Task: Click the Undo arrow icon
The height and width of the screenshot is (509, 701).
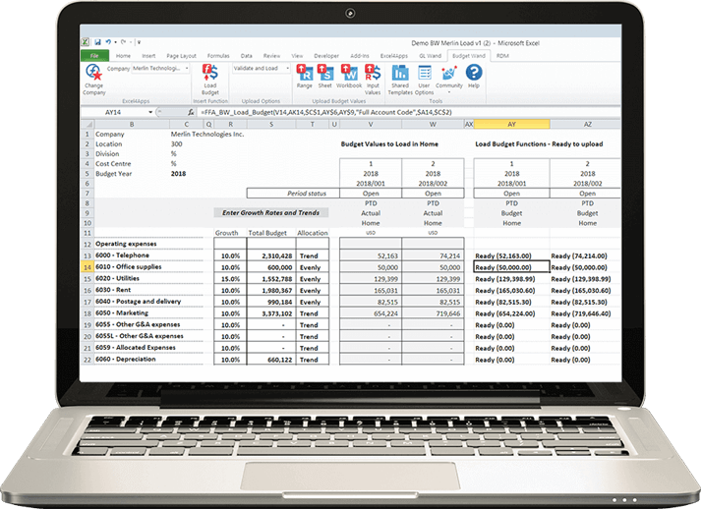Action: click(x=108, y=42)
